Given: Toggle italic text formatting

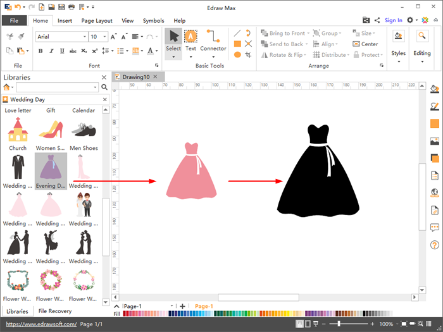Looking at the screenshot, I should [x=51, y=51].
